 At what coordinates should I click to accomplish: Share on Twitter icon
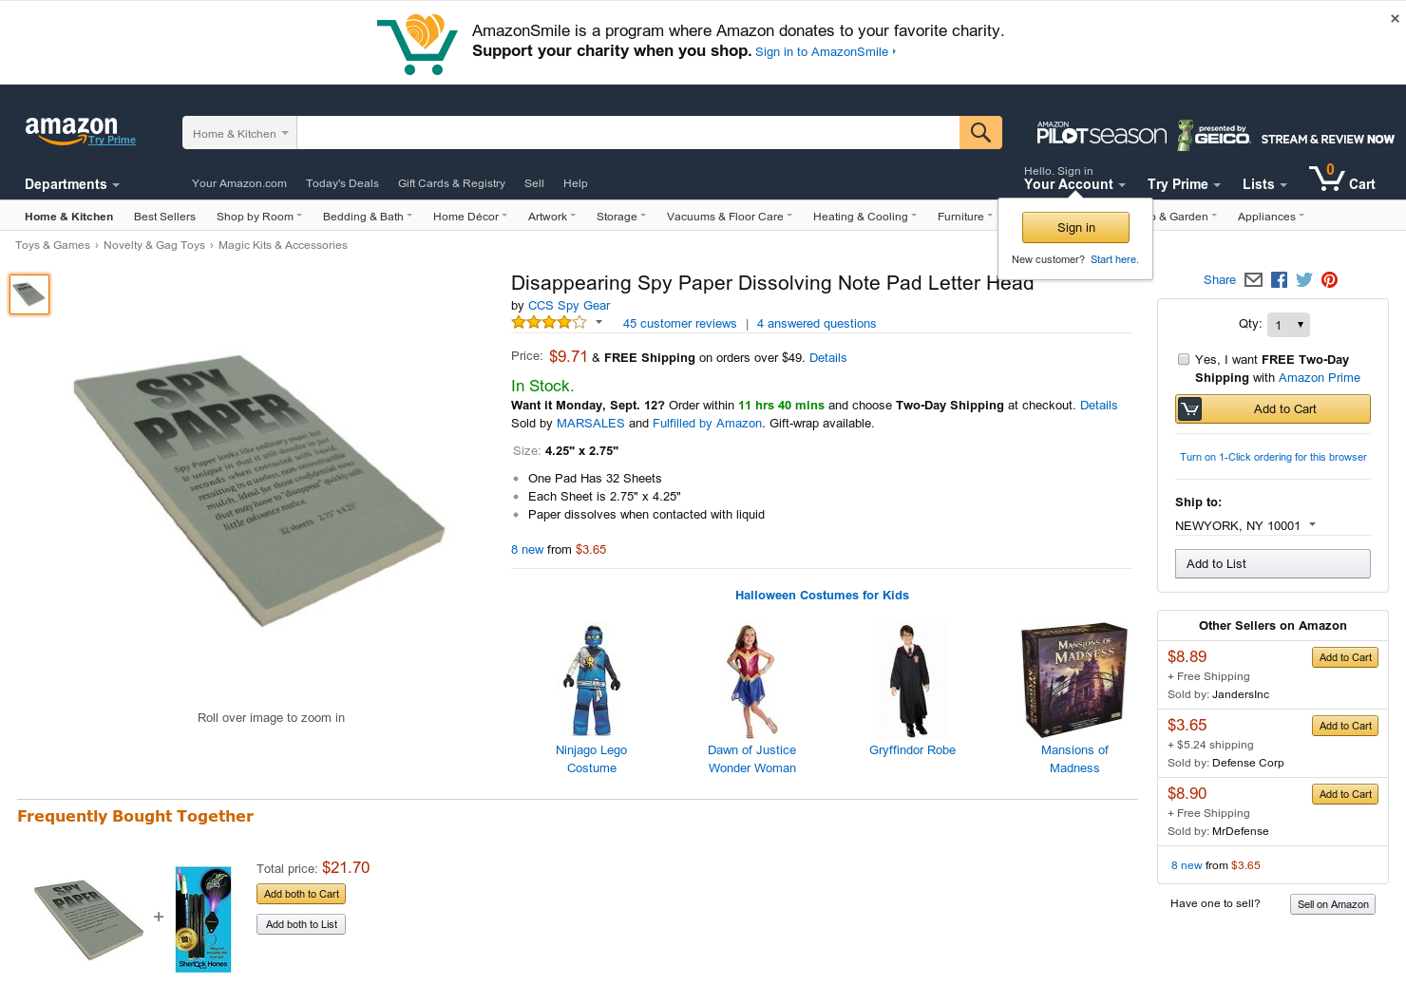(1304, 280)
